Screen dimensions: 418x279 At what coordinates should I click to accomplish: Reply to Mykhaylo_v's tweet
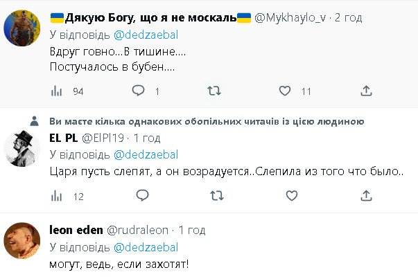click(x=139, y=91)
